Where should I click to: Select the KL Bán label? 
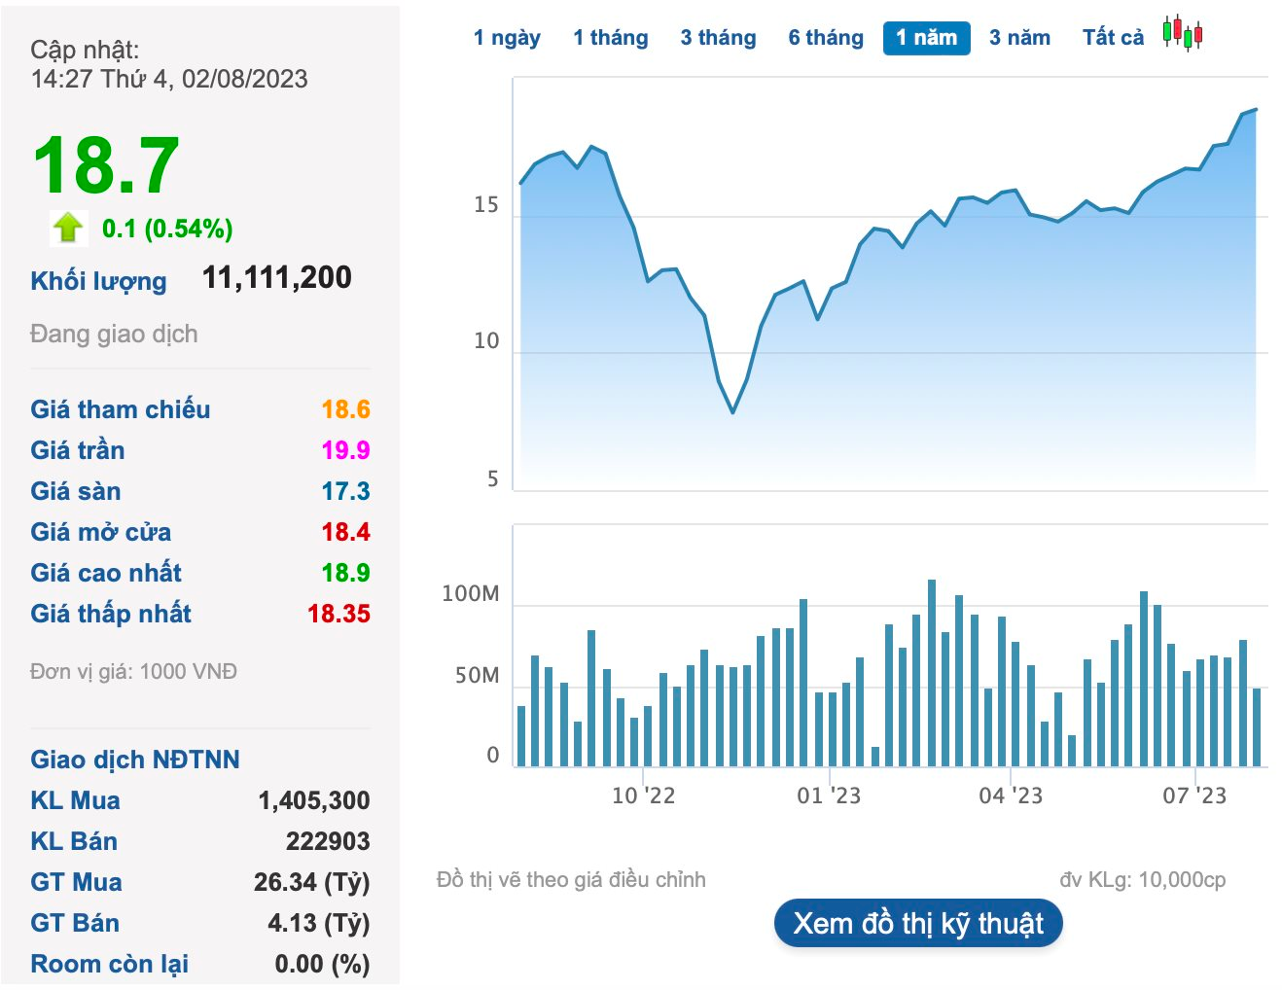73,841
